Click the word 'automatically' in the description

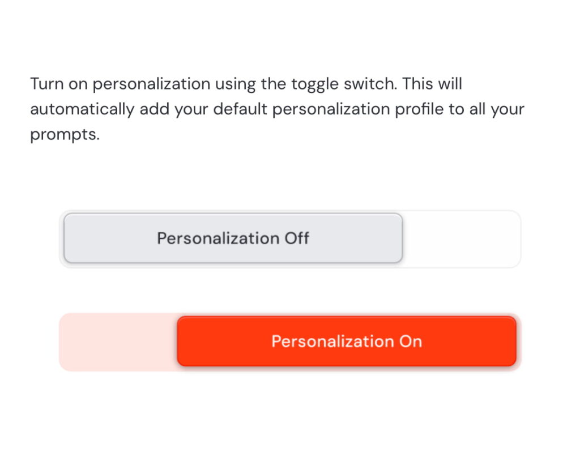pyautogui.click(x=82, y=109)
